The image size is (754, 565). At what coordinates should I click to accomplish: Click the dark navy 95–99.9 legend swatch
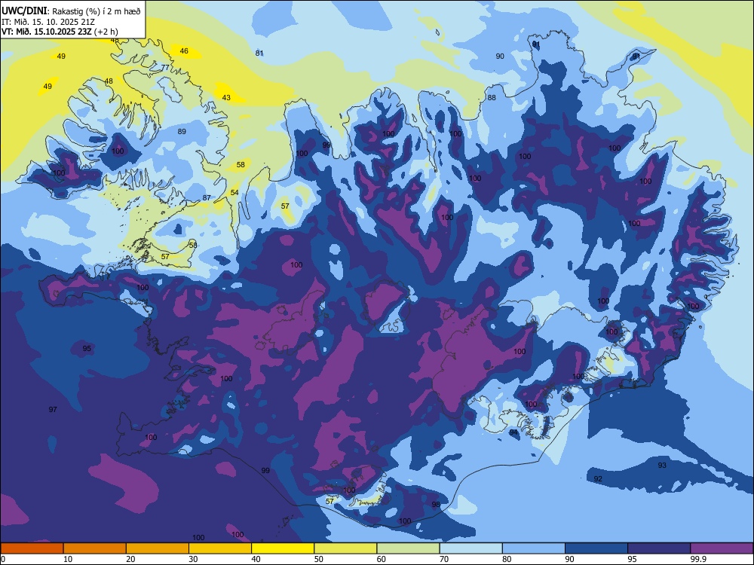click(x=659, y=548)
